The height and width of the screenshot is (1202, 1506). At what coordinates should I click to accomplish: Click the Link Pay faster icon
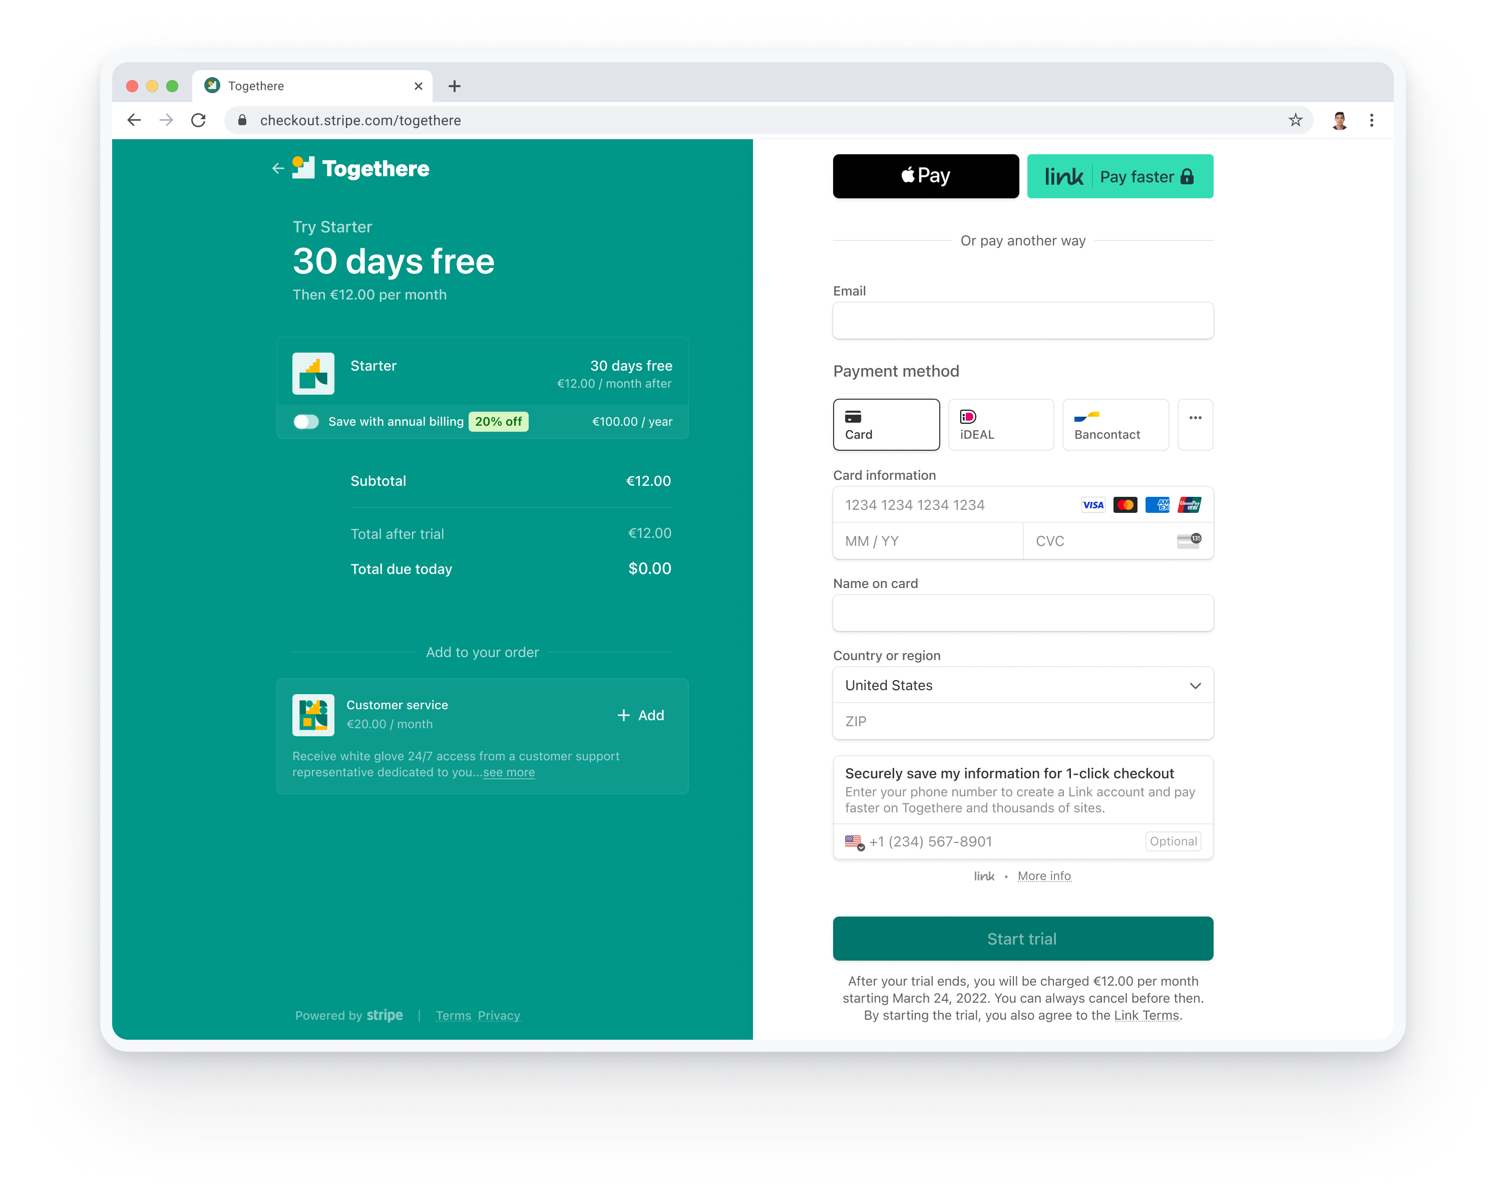click(1118, 175)
